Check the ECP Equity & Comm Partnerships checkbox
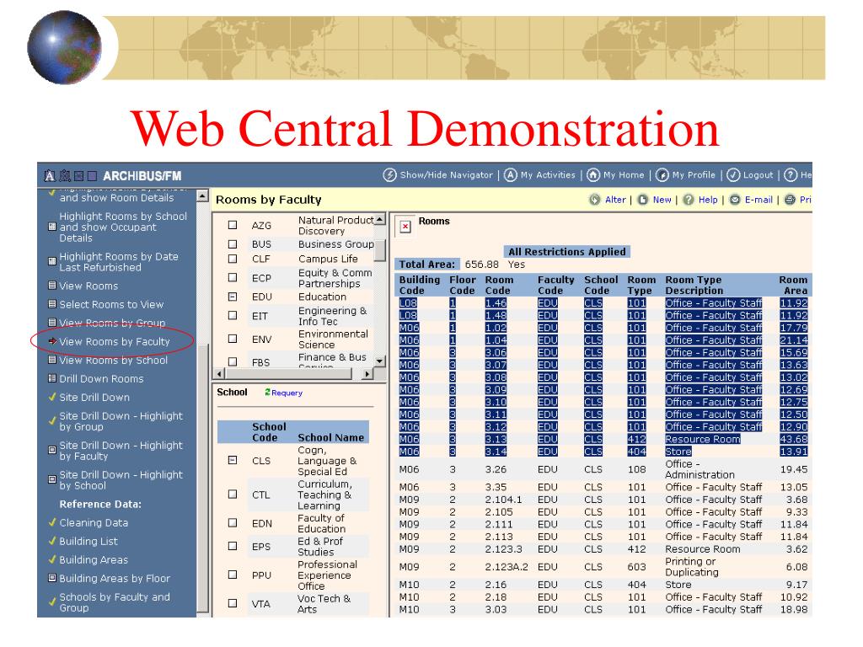863x647 pixels. [233, 278]
